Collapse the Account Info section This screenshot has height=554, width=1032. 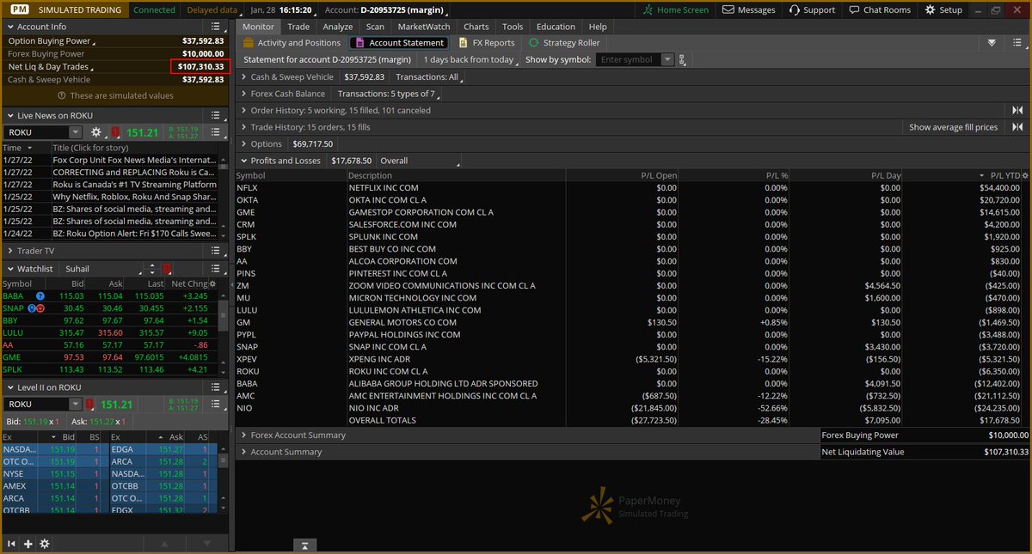pos(10,27)
